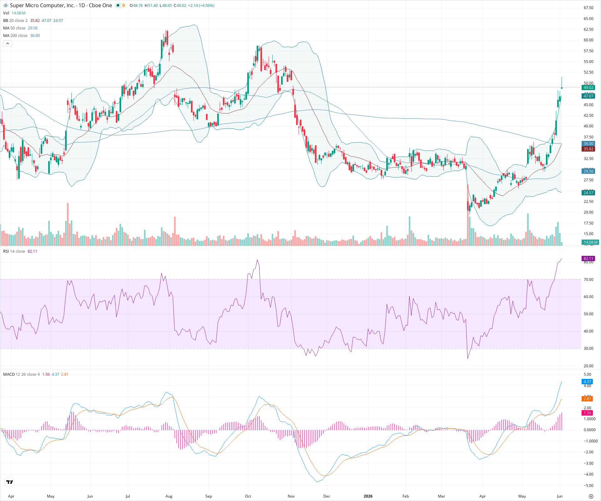601x501 pixels.
Task: Click the orange D delayed-data badge
Action: coord(124,5)
